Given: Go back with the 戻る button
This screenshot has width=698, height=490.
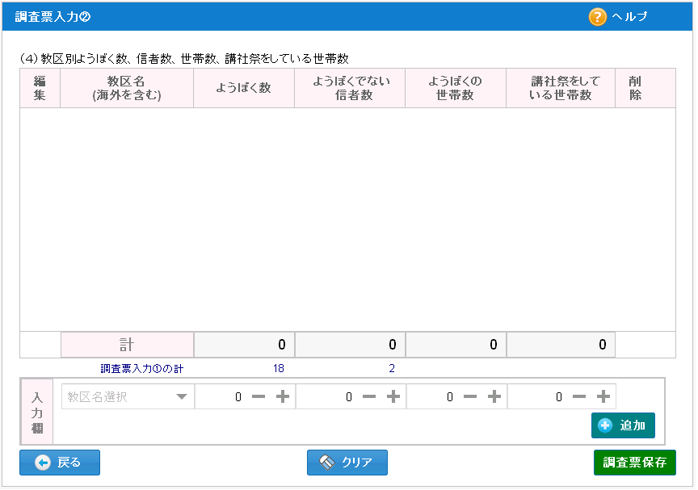Looking at the screenshot, I should click(60, 464).
